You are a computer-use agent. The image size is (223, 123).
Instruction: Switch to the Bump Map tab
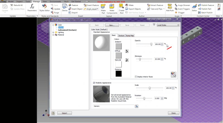(x=130, y=36)
